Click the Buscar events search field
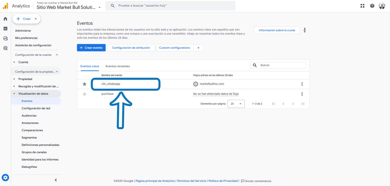Screen dimensions: 390x186 pyautogui.click(x=281, y=65)
